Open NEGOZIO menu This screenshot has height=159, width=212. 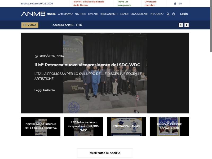point(157,14)
